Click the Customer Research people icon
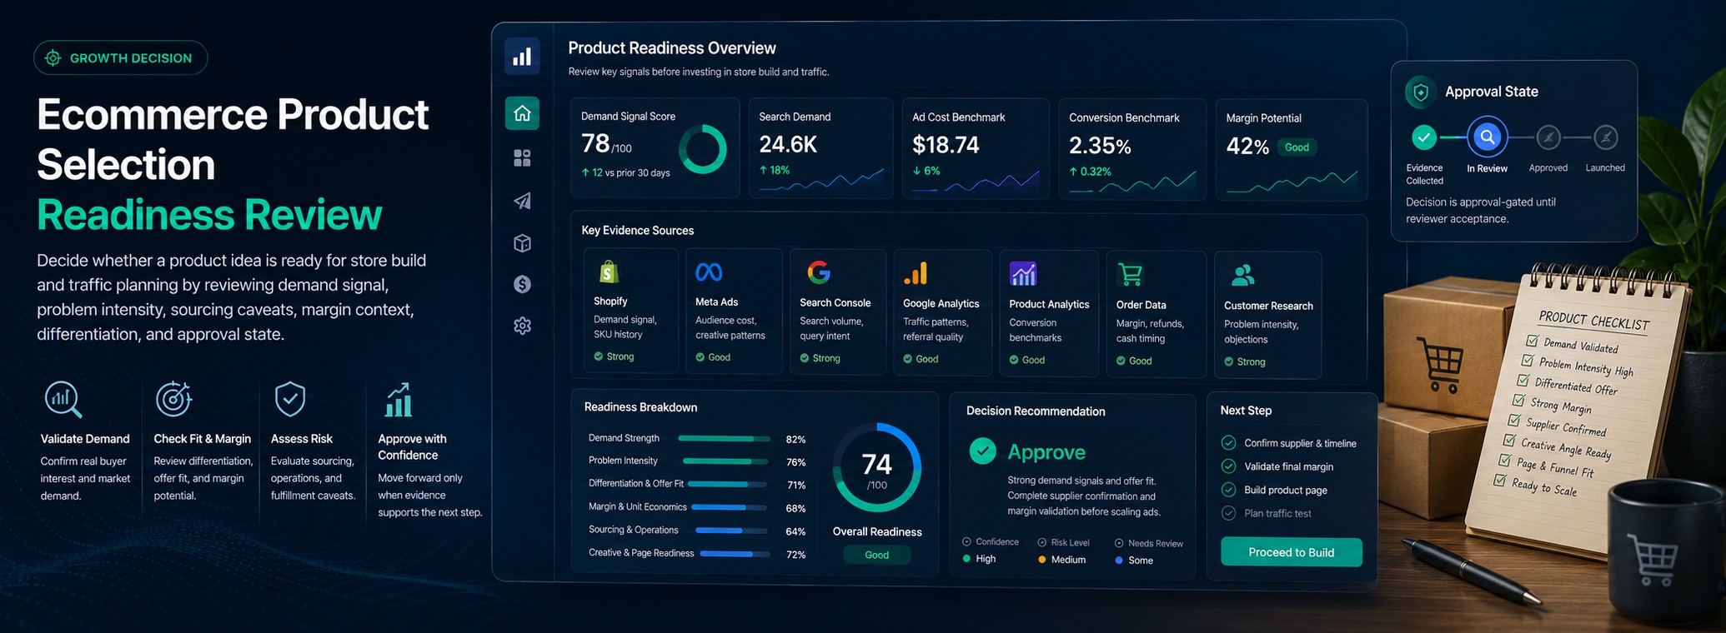Viewport: 1726px width, 633px height. 1242,275
